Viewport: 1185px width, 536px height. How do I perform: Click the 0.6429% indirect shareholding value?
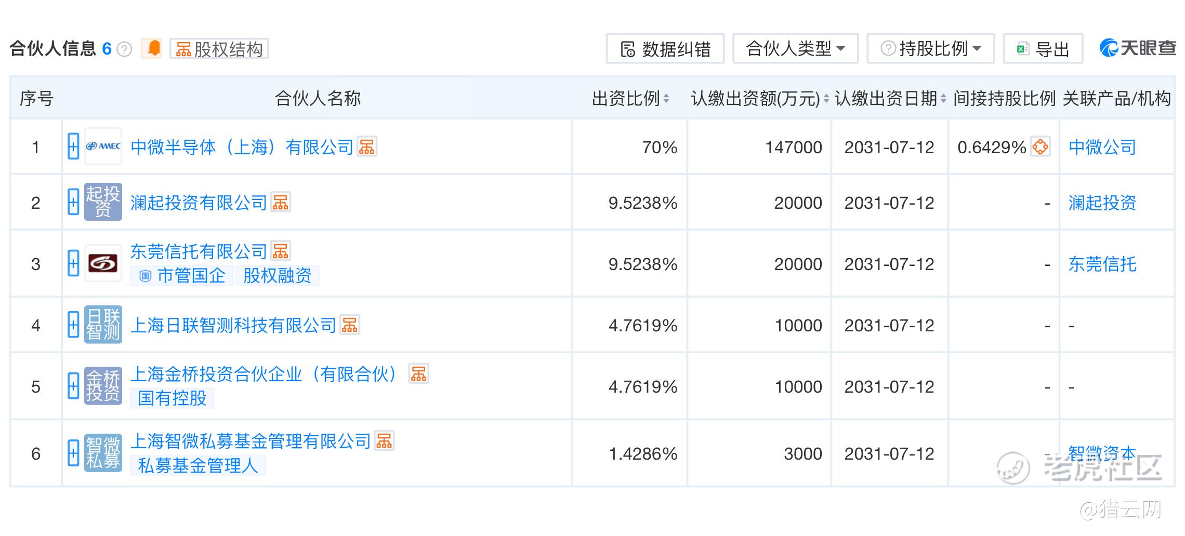[992, 148]
